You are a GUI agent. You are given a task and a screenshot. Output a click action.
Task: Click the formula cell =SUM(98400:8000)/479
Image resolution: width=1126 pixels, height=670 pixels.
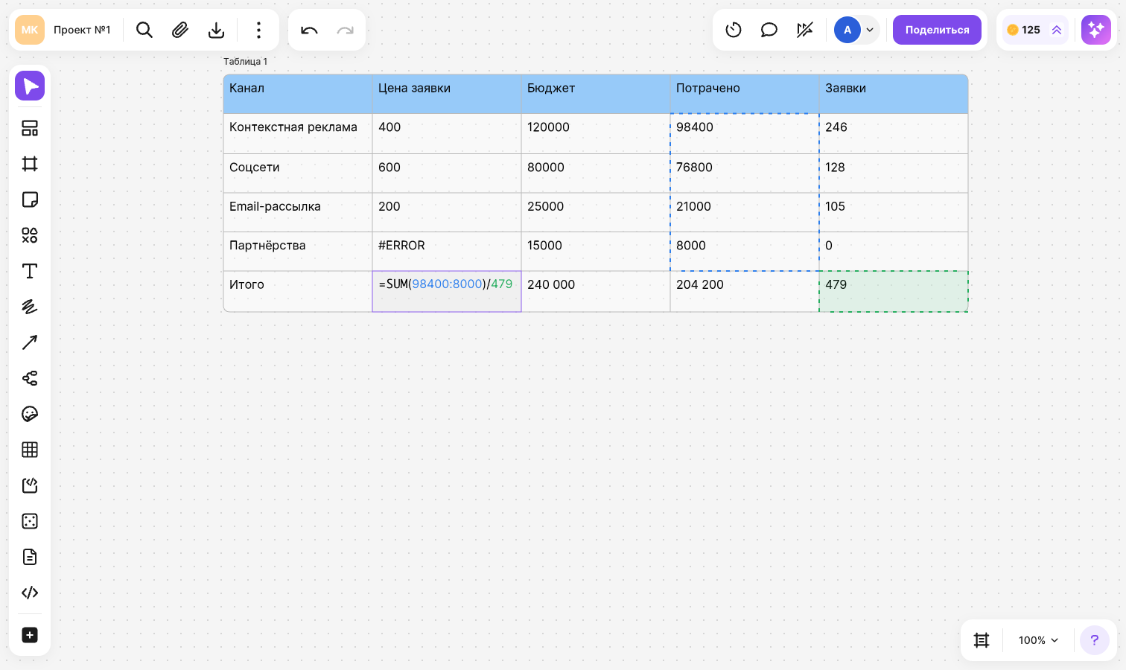pos(447,291)
